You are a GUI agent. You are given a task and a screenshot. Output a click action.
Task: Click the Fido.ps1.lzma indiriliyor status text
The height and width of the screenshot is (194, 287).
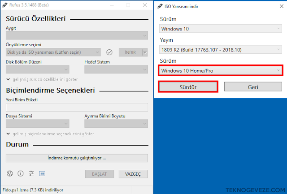click(x=33, y=190)
